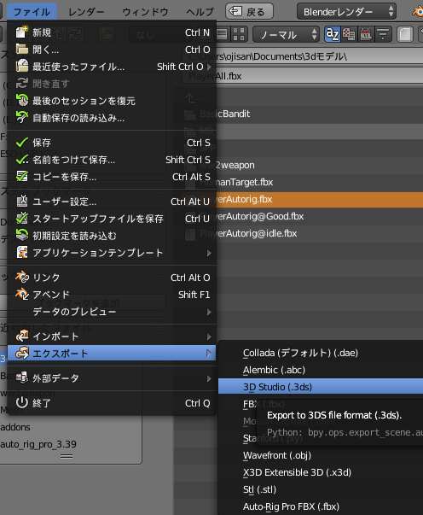The height and width of the screenshot is (515, 423).
Task: Choose Wavefront (.obj) export
Action: pos(321,455)
